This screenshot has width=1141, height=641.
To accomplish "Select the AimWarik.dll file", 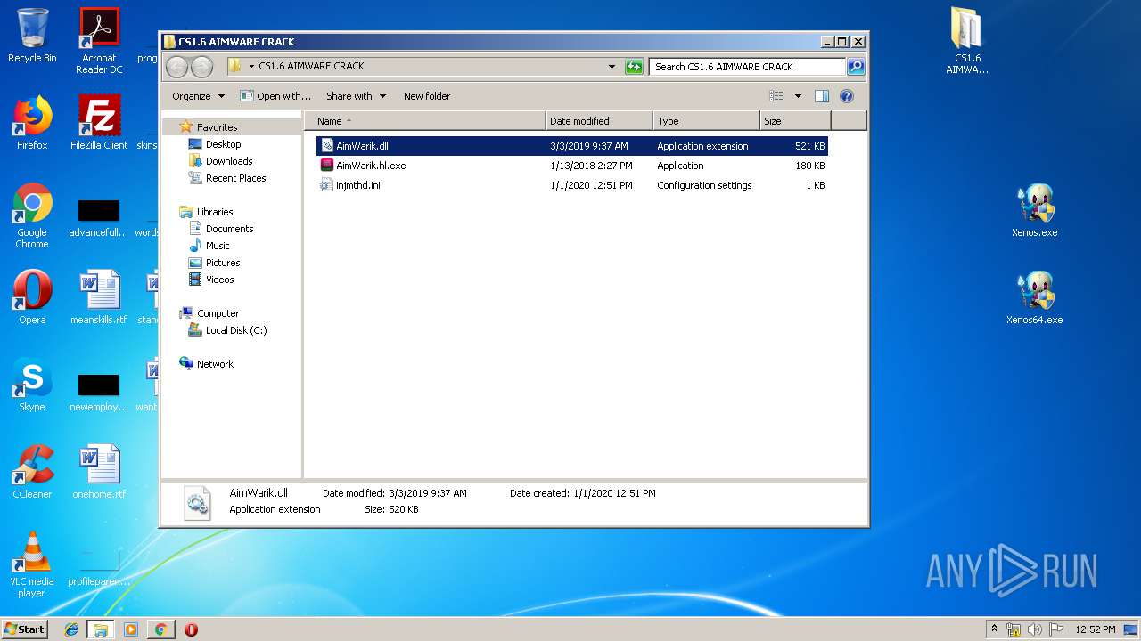I will pos(571,146).
